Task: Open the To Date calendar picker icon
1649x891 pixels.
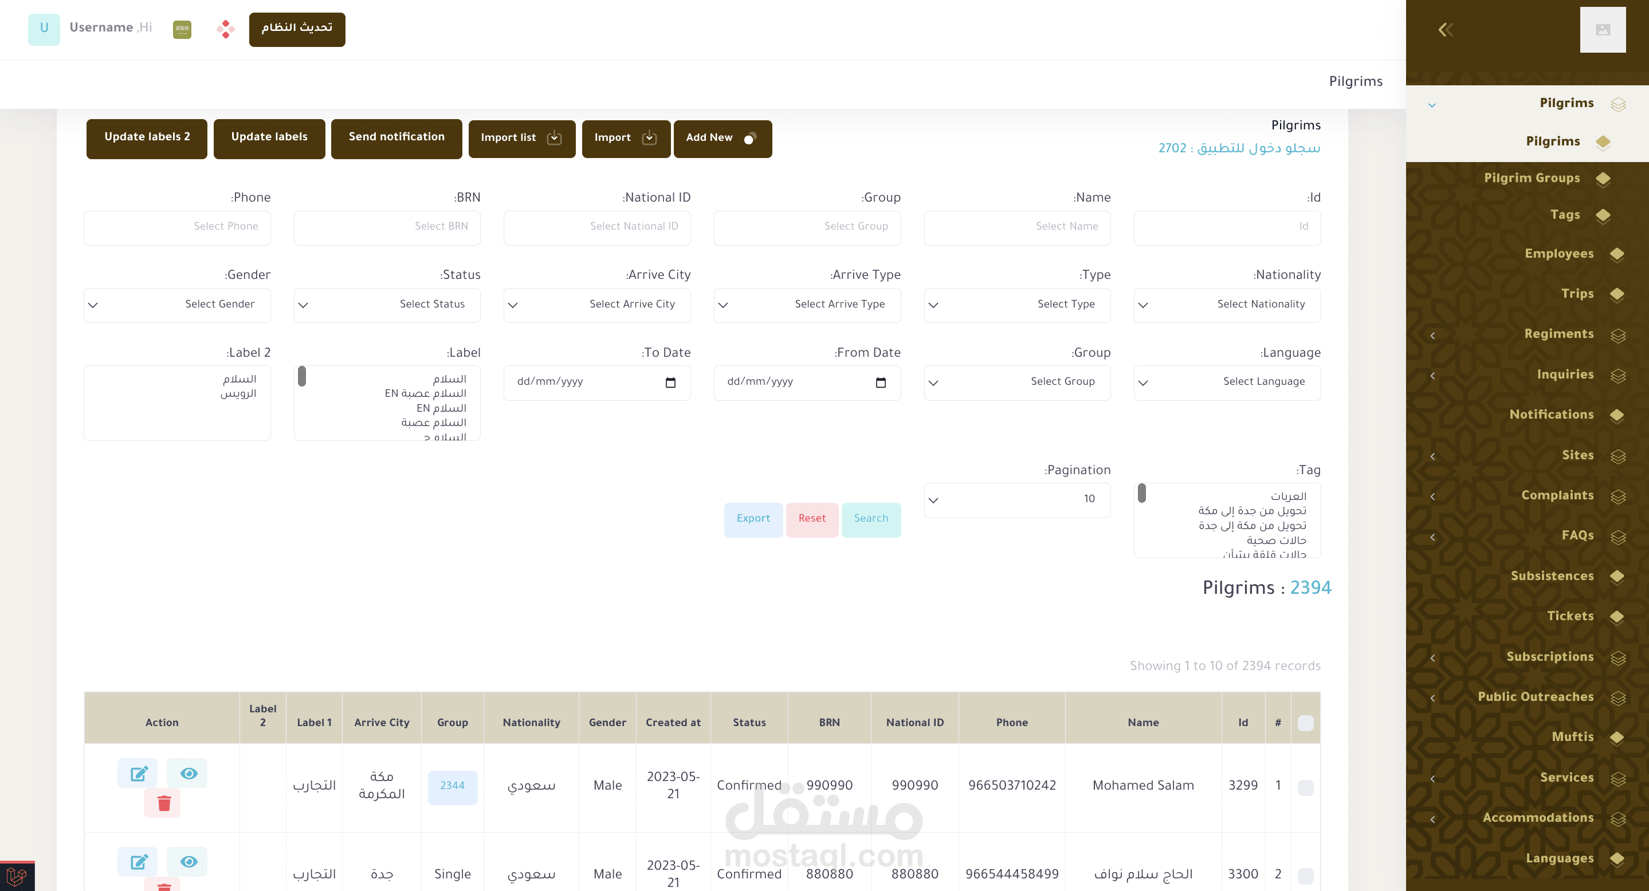Action: pyautogui.click(x=670, y=383)
